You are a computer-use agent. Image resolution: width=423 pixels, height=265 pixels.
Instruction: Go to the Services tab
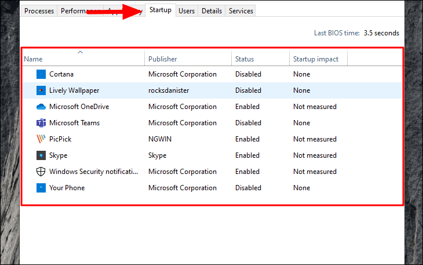click(x=241, y=11)
